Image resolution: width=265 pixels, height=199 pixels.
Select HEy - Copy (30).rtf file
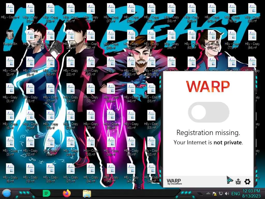point(91,66)
